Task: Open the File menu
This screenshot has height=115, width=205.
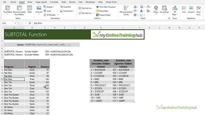Action: click(x=5, y=2)
